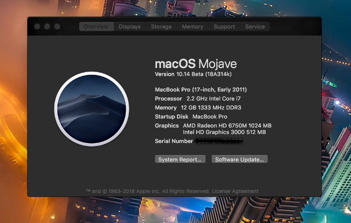Select the MacBook Pro (17-inch, Early 2011) line
Viewport: 351px width, 223px height.
(x=201, y=89)
